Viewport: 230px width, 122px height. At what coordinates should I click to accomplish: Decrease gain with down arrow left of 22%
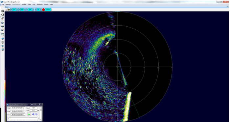11,10
